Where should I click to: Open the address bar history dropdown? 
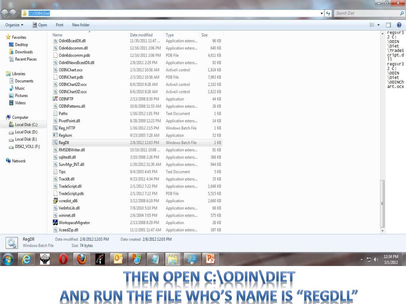(x=322, y=13)
